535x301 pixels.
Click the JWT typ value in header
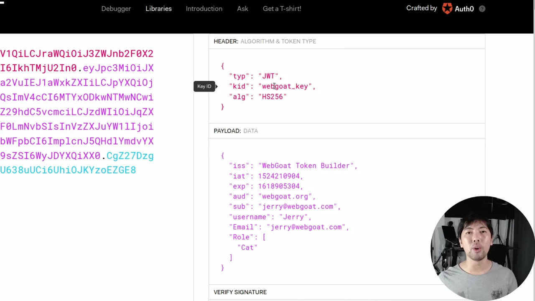[x=268, y=76]
